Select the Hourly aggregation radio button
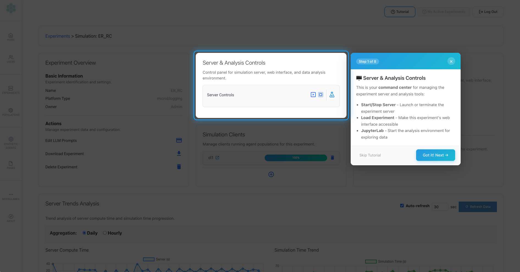Screen dimensions: 520x272 click(105, 233)
